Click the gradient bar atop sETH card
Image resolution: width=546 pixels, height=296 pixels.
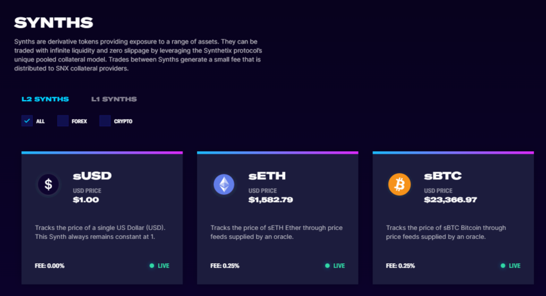pos(277,152)
